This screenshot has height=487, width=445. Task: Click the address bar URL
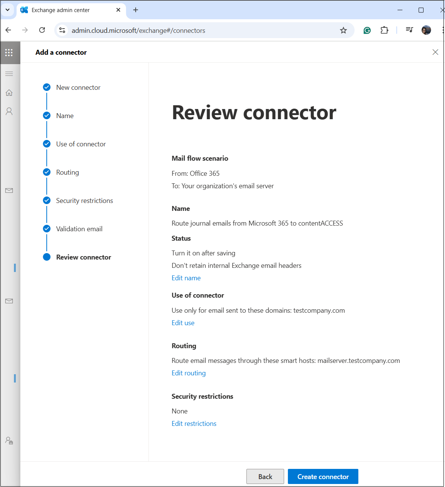pos(138,31)
